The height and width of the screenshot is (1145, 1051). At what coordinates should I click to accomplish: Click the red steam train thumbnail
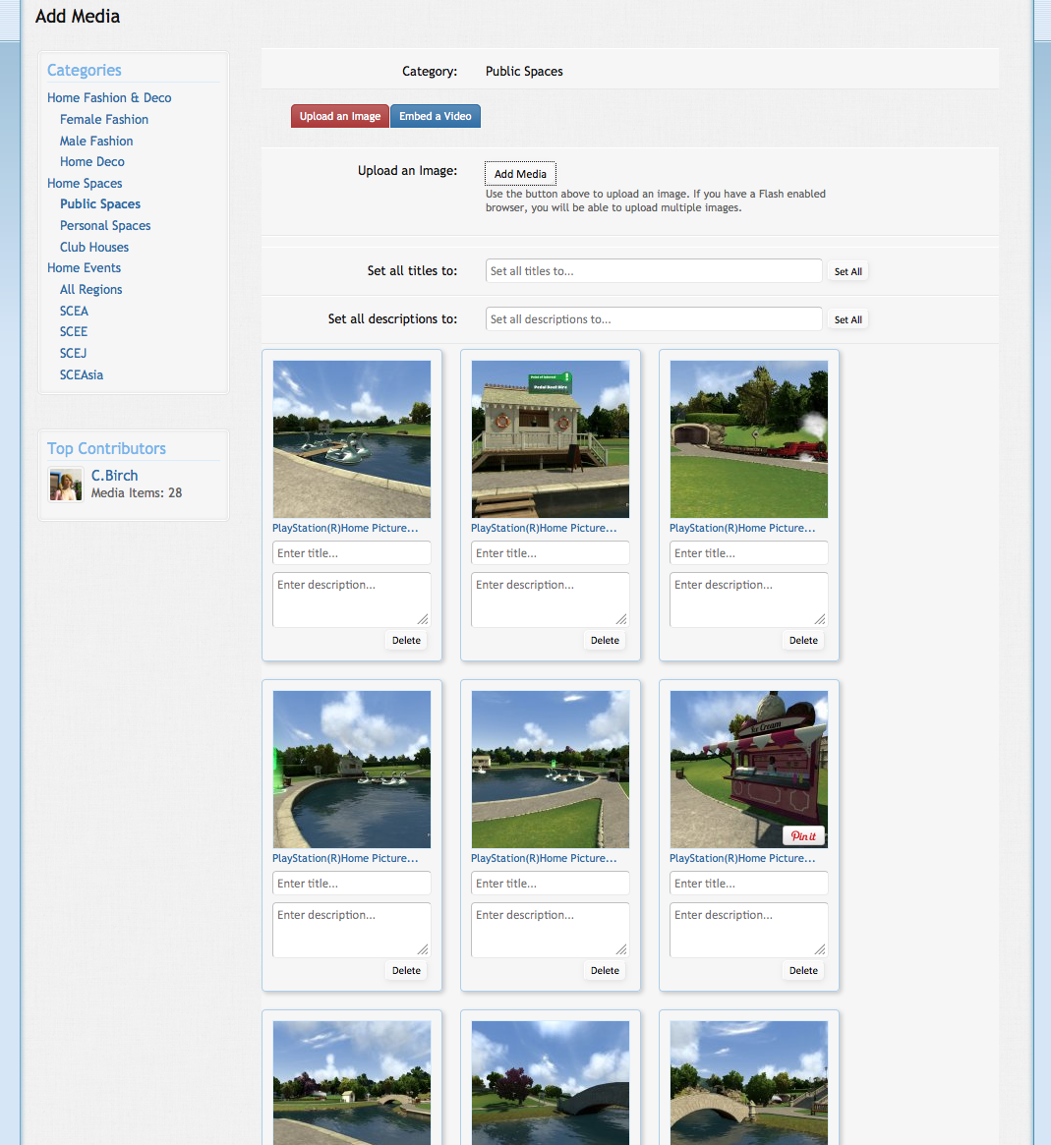[749, 439]
